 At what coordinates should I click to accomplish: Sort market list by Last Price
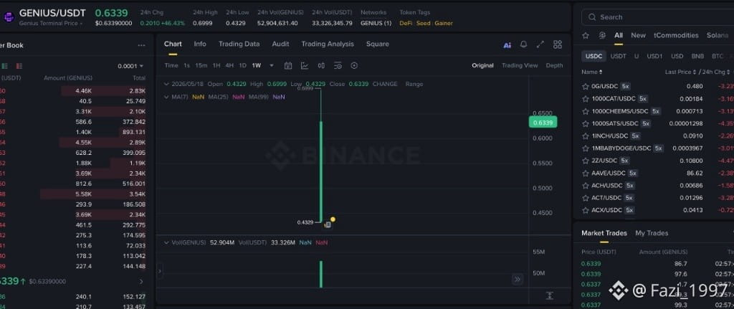coord(680,72)
